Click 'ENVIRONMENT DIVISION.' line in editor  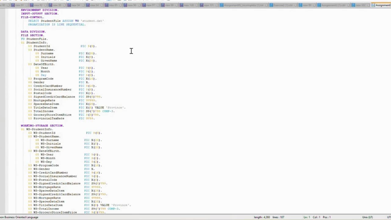pos(39,10)
